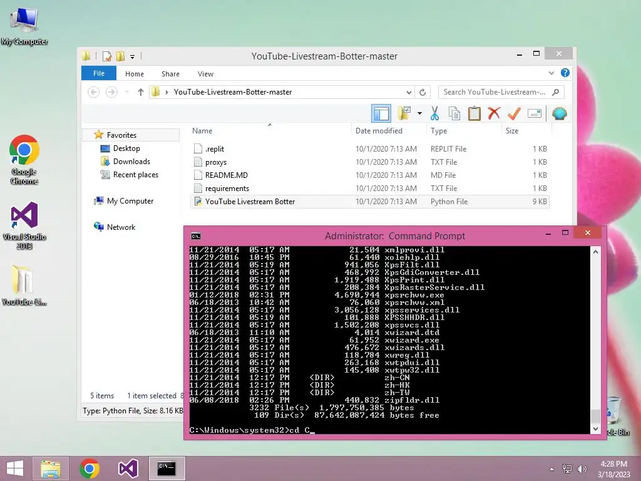Click the network tray icon
The height and width of the screenshot is (481, 641).
coord(567,468)
